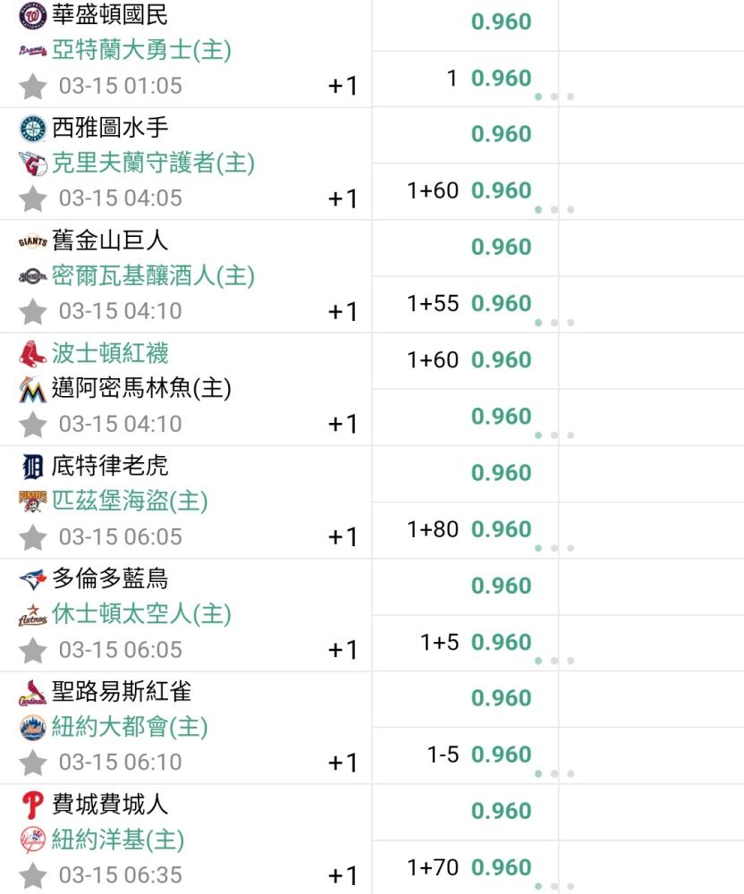Click the Toronto Blue Jays logo
744x894 pixels.
point(32,578)
